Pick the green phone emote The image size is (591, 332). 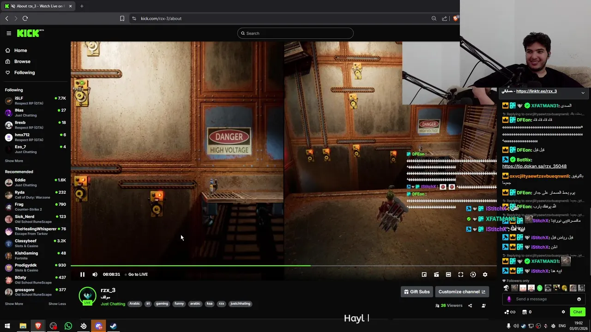point(540,288)
